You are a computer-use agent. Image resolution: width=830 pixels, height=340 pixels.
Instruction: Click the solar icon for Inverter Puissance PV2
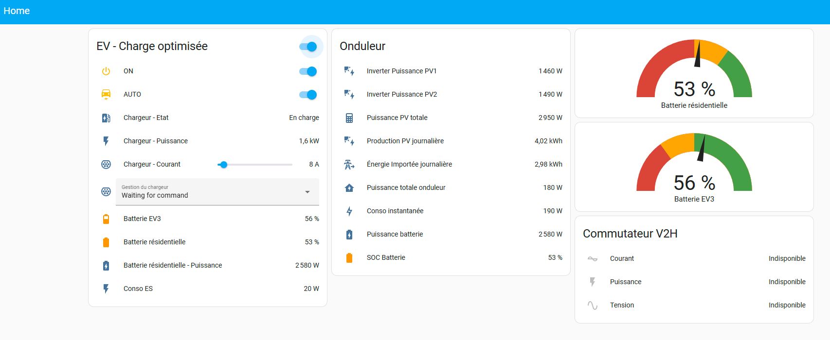(x=349, y=95)
